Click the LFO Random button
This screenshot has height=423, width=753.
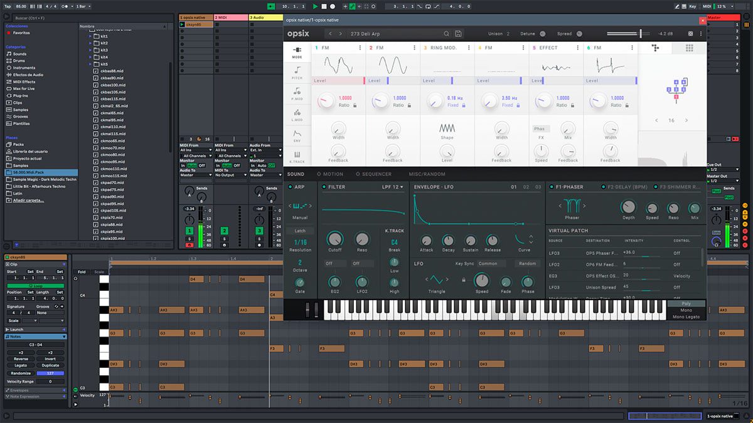pyautogui.click(x=528, y=264)
